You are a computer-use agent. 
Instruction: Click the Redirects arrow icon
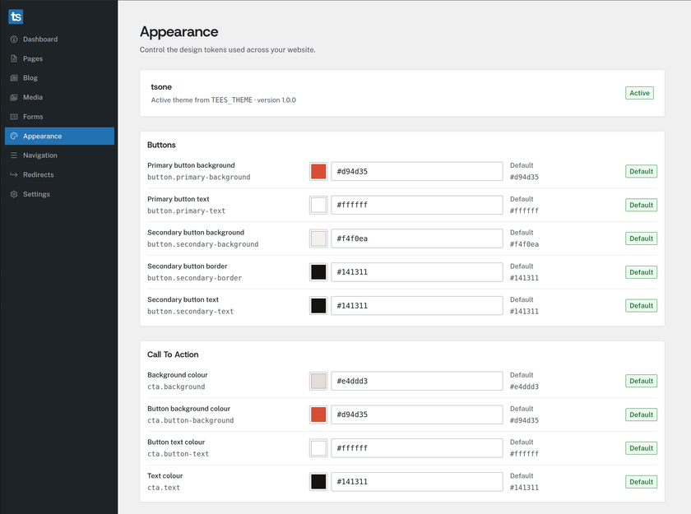(x=14, y=175)
